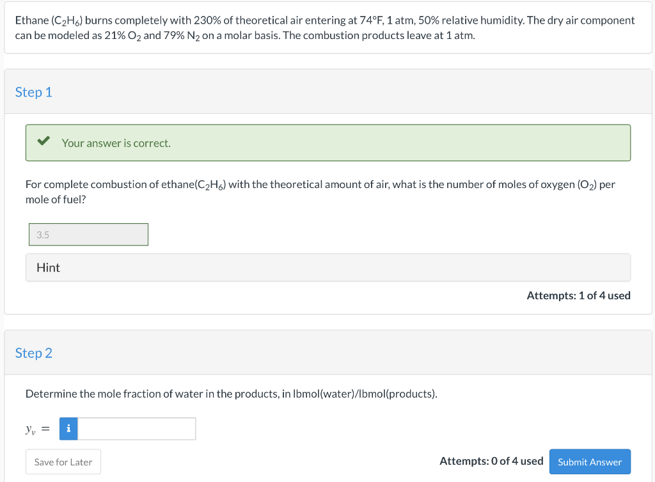Click 'Attempts: 0 of 4 used' text
This screenshot has width=655, height=482.
[x=491, y=461]
